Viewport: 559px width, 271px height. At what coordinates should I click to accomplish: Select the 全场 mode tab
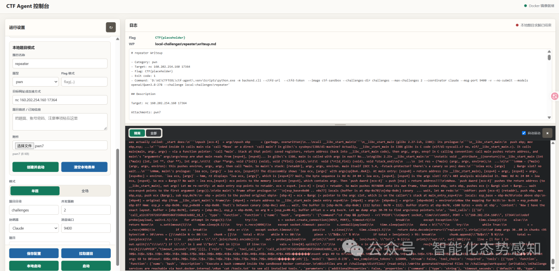pos(85,190)
